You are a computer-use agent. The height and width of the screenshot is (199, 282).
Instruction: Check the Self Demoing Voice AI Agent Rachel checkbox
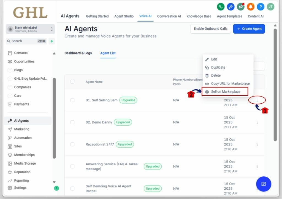[x=72, y=188]
